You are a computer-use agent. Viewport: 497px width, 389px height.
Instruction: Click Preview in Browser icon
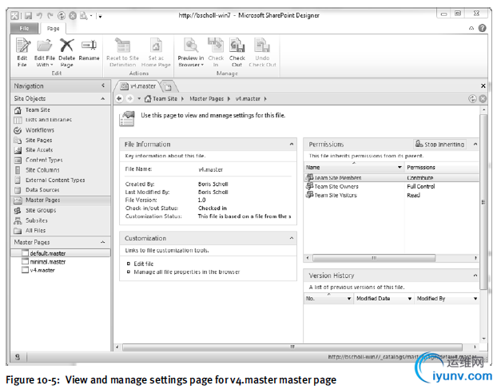(190, 50)
